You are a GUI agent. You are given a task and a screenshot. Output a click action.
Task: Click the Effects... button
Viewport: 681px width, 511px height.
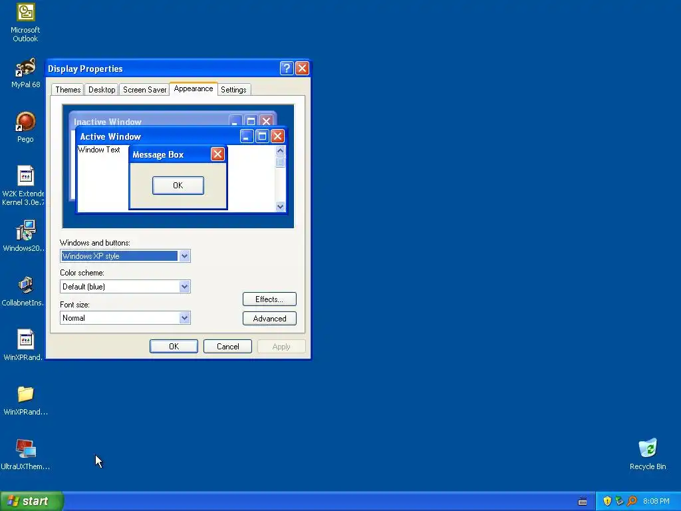coord(269,299)
